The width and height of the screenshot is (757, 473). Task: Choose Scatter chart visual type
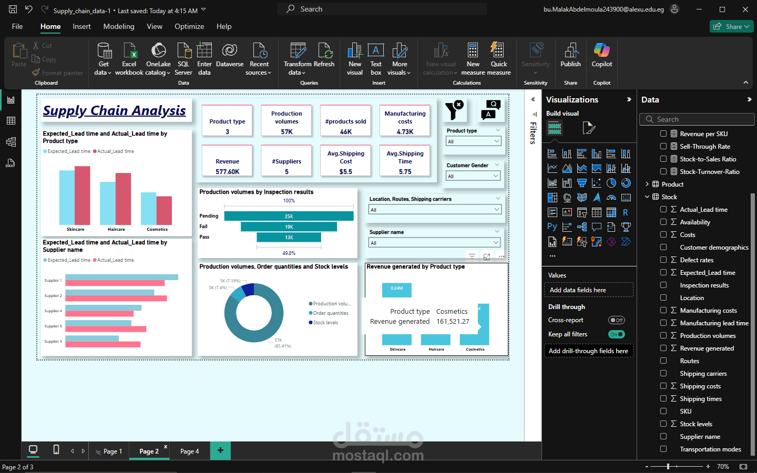click(597, 183)
